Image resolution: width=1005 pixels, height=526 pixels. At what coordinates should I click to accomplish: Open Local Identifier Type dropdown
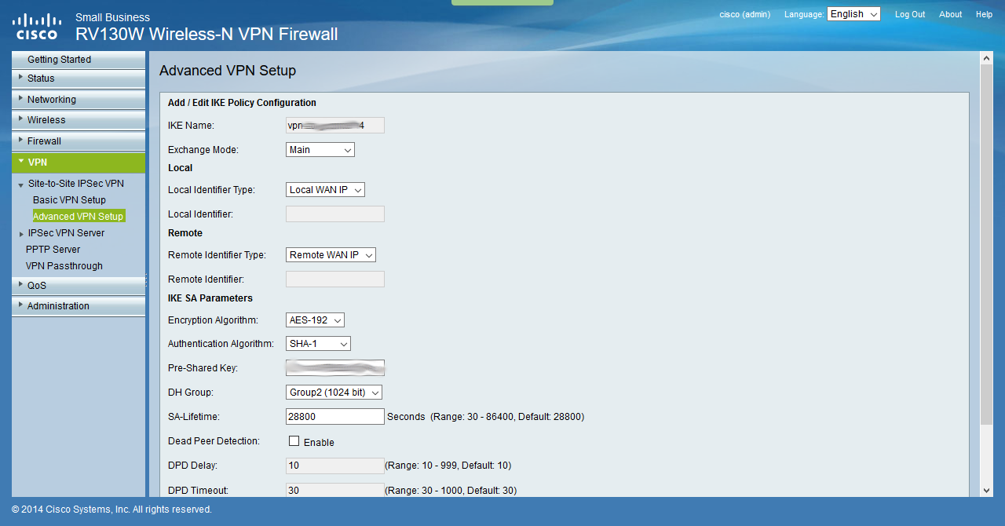pos(325,190)
